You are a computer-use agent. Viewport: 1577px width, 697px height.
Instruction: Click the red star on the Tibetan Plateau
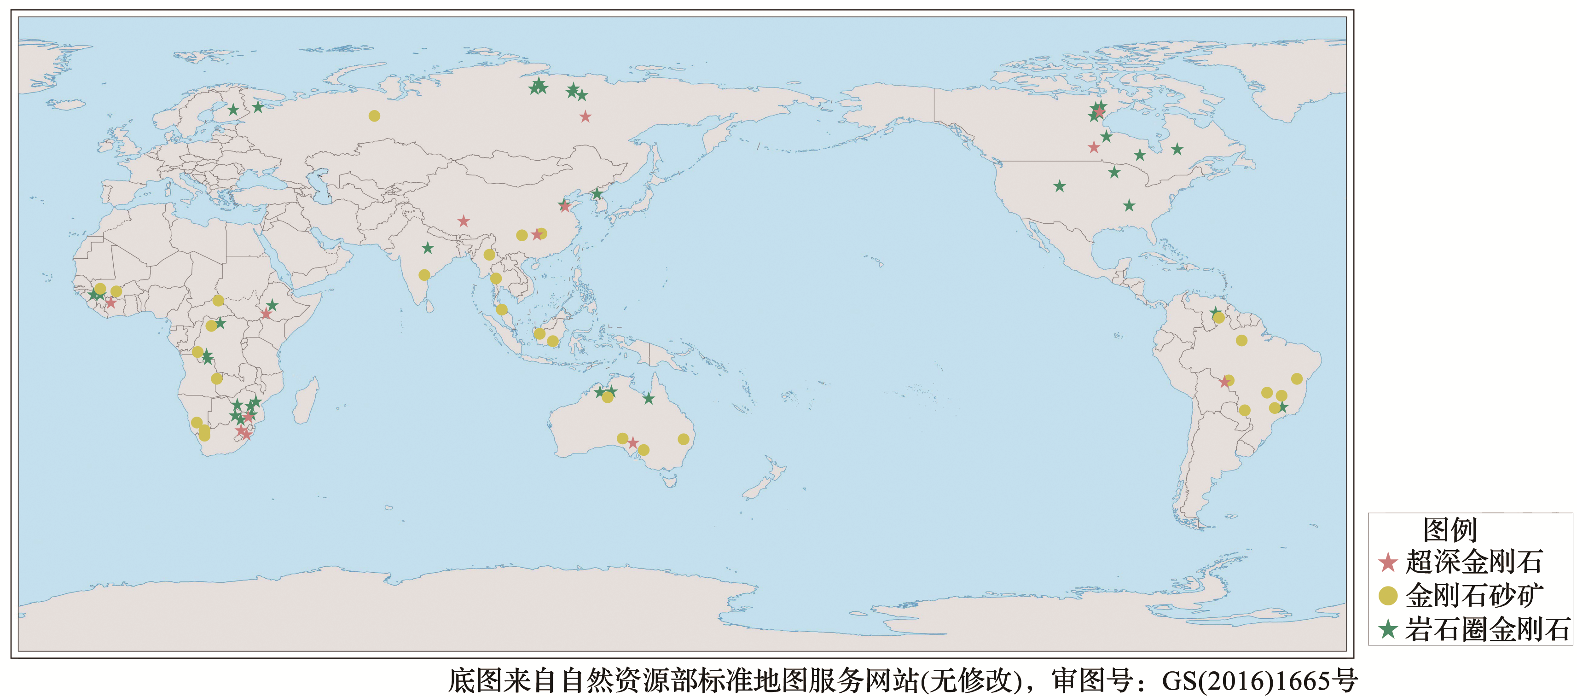(x=464, y=221)
